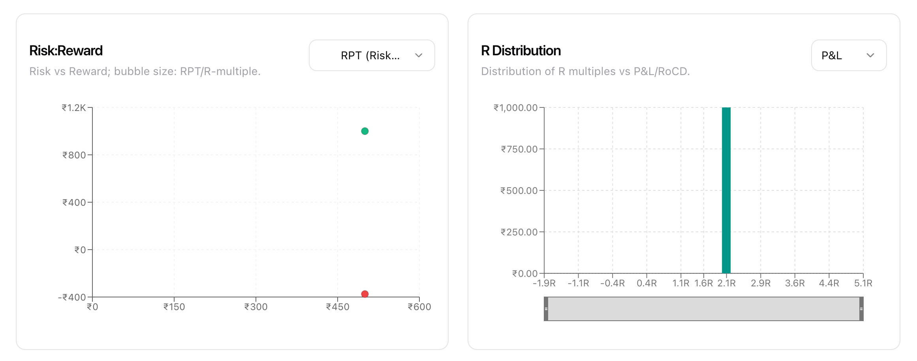The width and height of the screenshot is (917, 361).
Task: Click the 'Risk vs Reward; bubble size' subtitle
Action: (145, 71)
